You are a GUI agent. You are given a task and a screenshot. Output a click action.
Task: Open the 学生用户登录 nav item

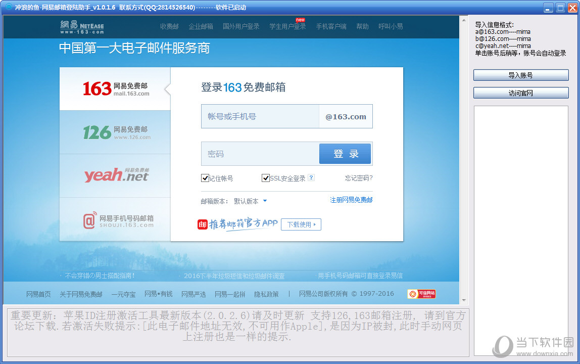coord(287,26)
